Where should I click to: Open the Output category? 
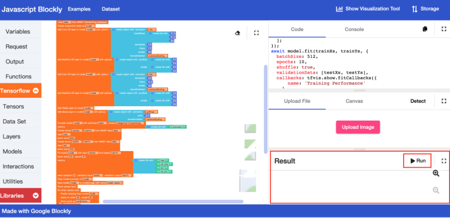click(x=21, y=62)
